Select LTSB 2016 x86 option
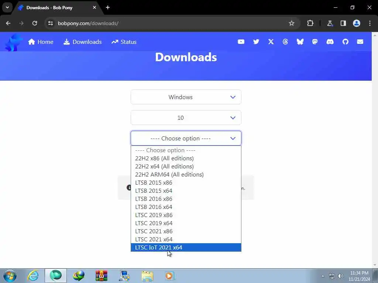 [186, 199]
